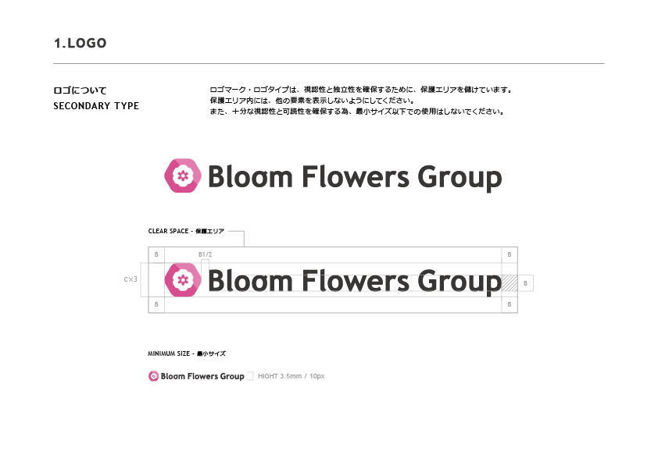
Task: Click the C×3 measurement label
Action: [x=131, y=279]
